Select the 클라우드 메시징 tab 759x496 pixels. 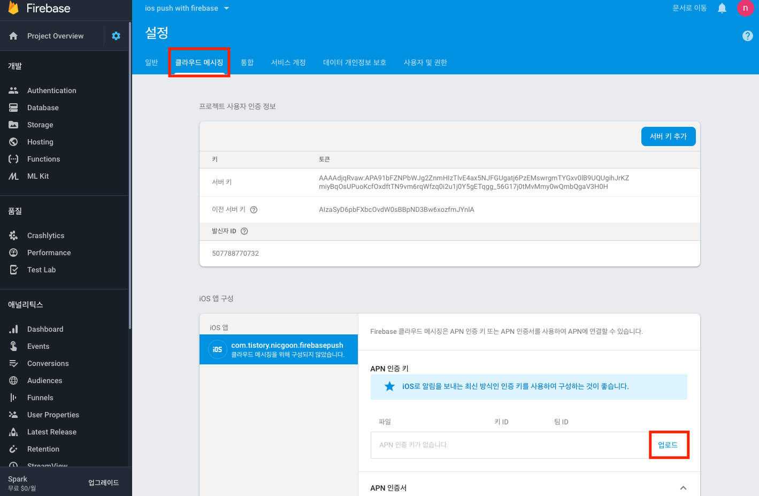pos(199,63)
